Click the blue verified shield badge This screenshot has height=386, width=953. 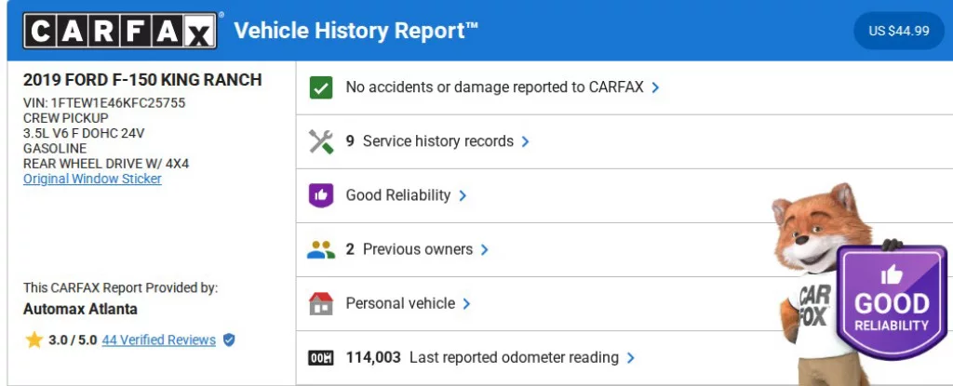tap(229, 340)
